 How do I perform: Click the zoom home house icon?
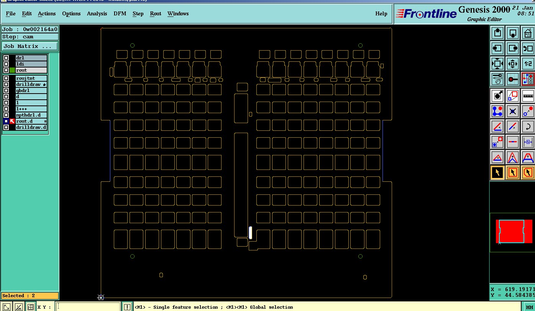click(x=528, y=33)
